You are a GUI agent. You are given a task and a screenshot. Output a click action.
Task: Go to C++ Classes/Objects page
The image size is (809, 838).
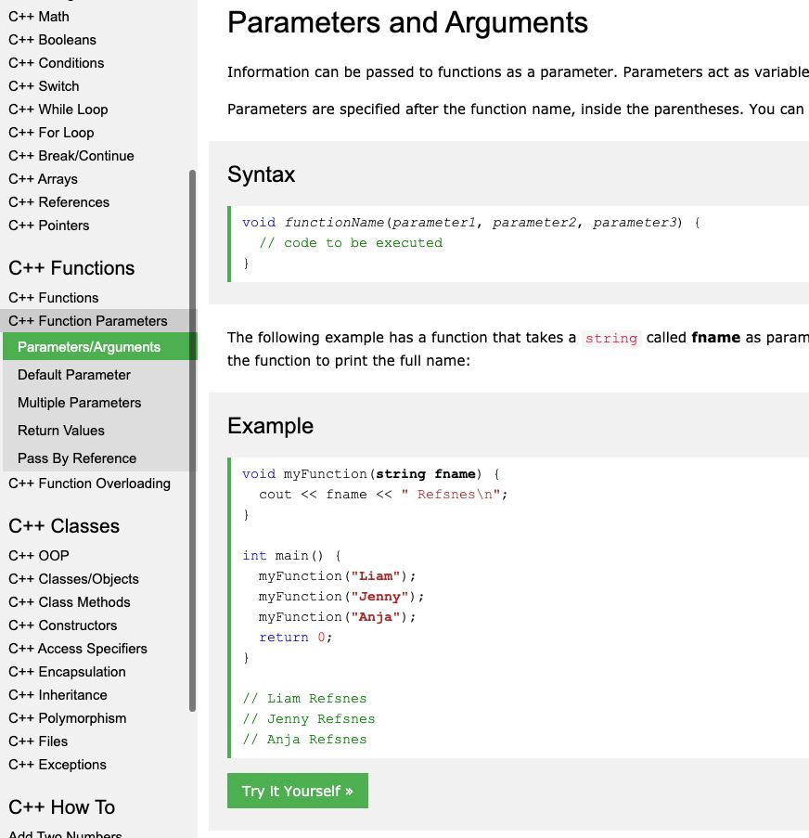tap(74, 579)
